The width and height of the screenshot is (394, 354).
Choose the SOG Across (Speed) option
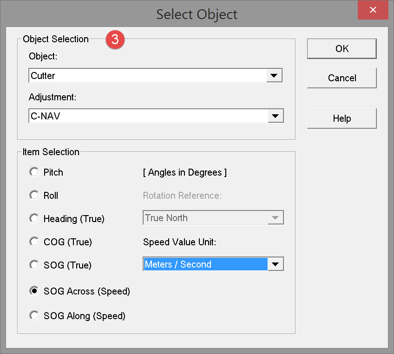(x=34, y=291)
